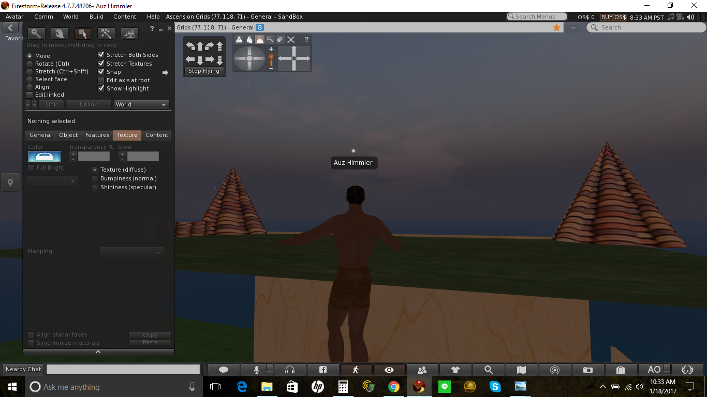
Task: Click the Nearby Chat text input field
Action: point(123,369)
